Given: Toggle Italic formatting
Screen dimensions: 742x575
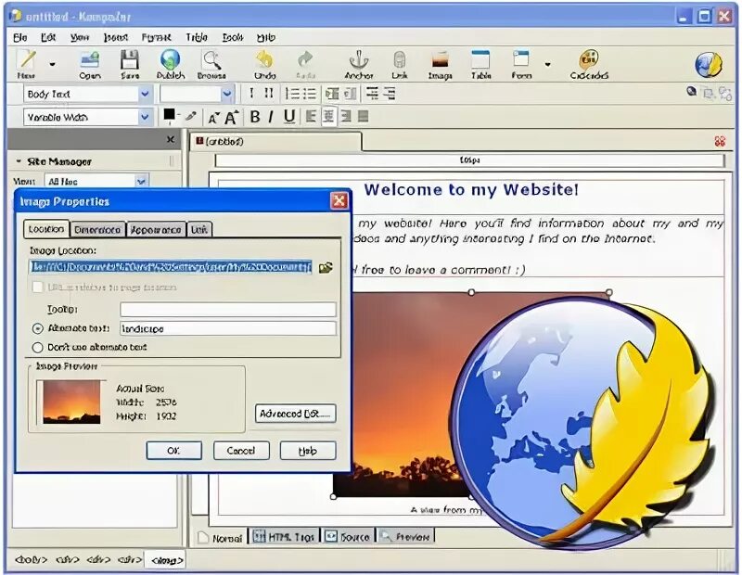Looking at the screenshot, I should pos(271,117).
